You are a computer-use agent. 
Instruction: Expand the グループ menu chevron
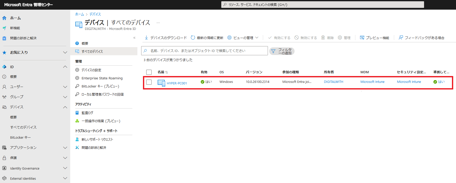pyautogui.click(x=65, y=97)
